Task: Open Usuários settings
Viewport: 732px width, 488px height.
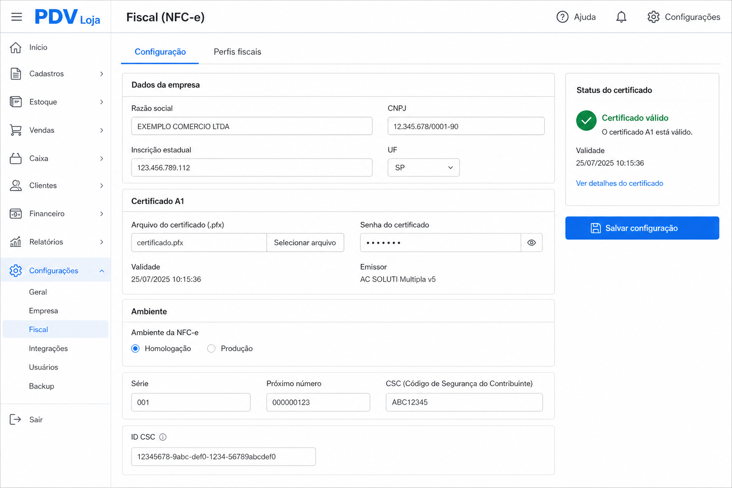Action: pos(43,367)
